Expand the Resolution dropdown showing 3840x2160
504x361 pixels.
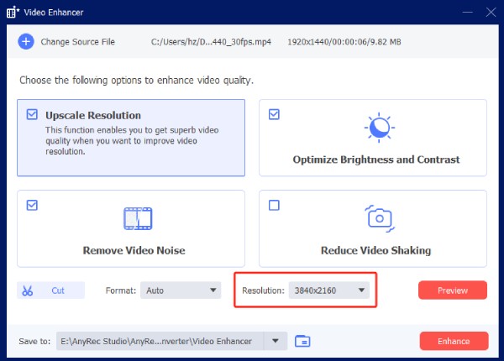point(328,290)
